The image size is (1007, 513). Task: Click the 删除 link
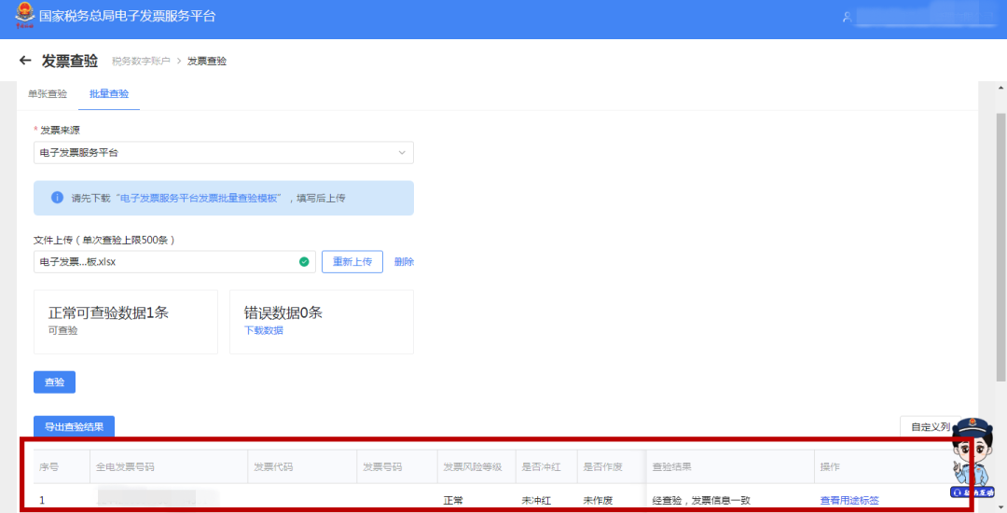(x=404, y=262)
